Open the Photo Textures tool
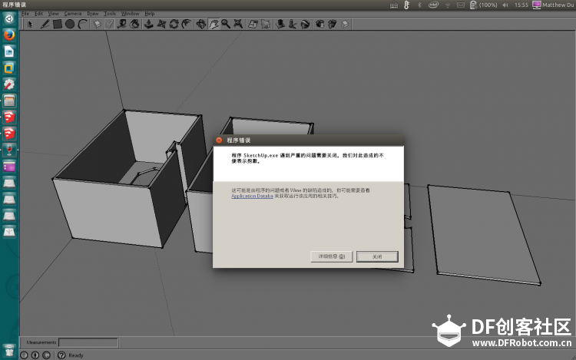The width and height of the screenshot is (576, 360). (293, 25)
